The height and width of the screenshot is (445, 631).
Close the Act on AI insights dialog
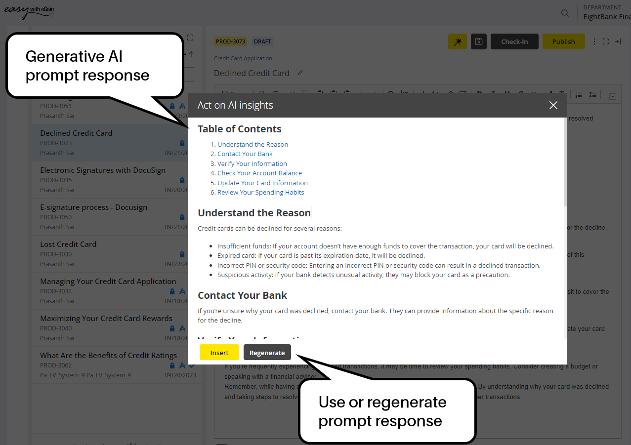[553, 105]
